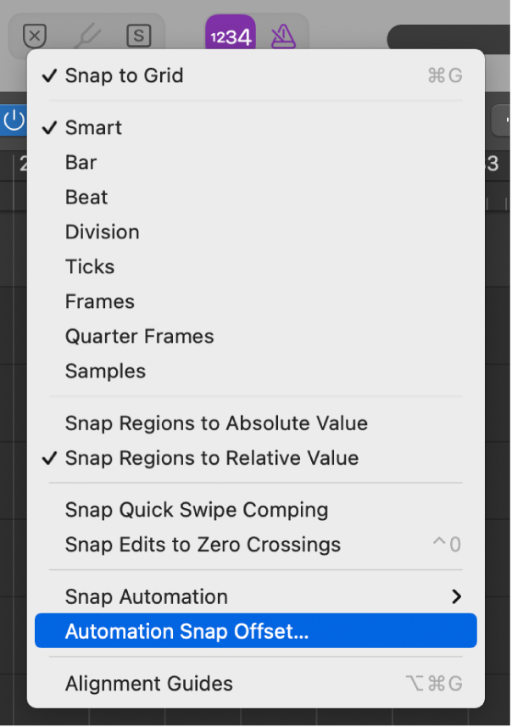Click the count-in 1234 button
Image resolution: width=512 pixels, height=727 pixels.
[230, 36]
